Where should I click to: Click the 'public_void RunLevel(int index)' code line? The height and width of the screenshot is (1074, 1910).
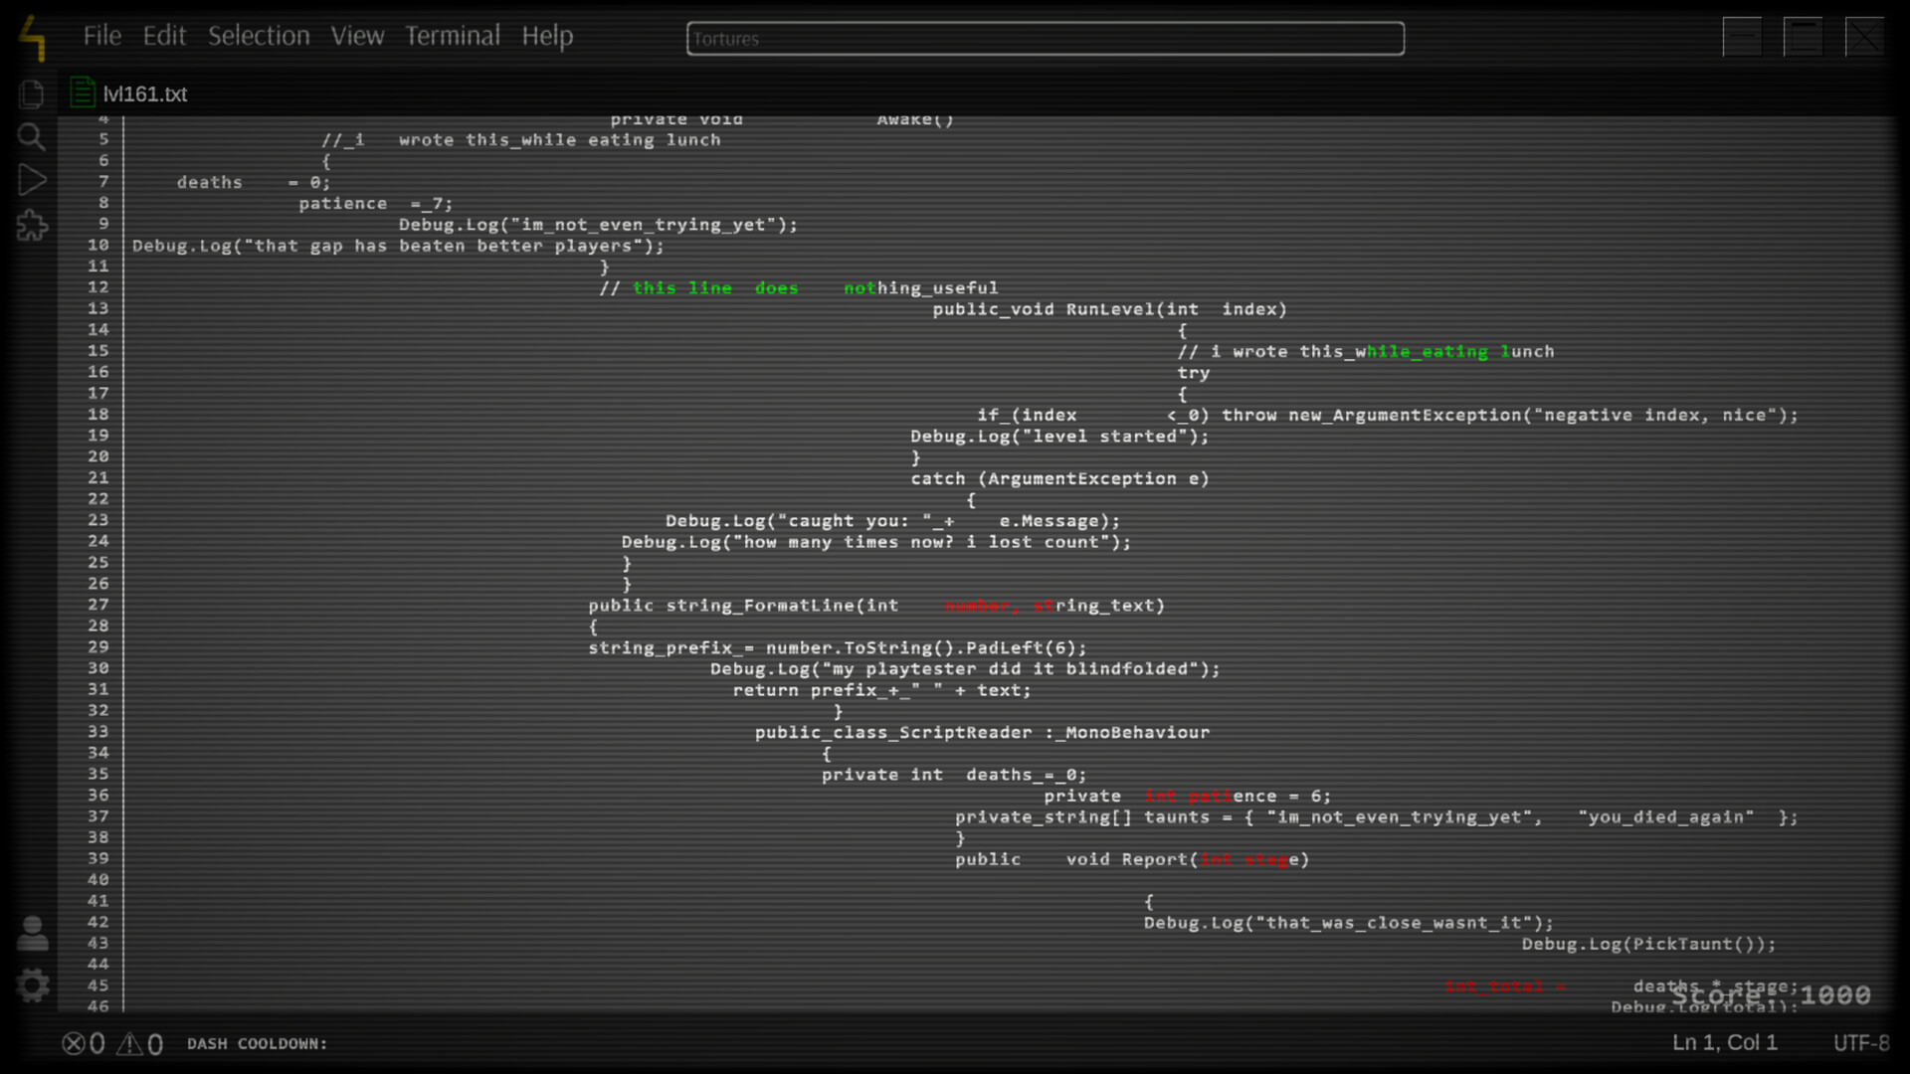(x=1110, y=309)
